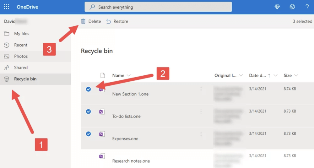Focus the Search everything box
314x168 pixels.
click(x=158, y=7)
